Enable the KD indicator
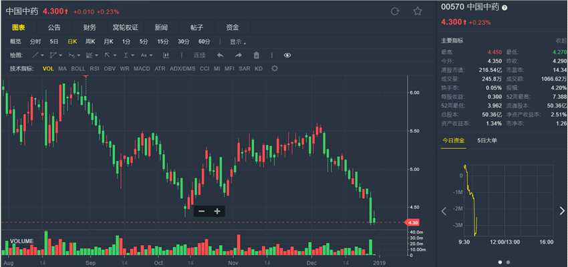Screen dimensions: 568x267 (x=259, y=68)
